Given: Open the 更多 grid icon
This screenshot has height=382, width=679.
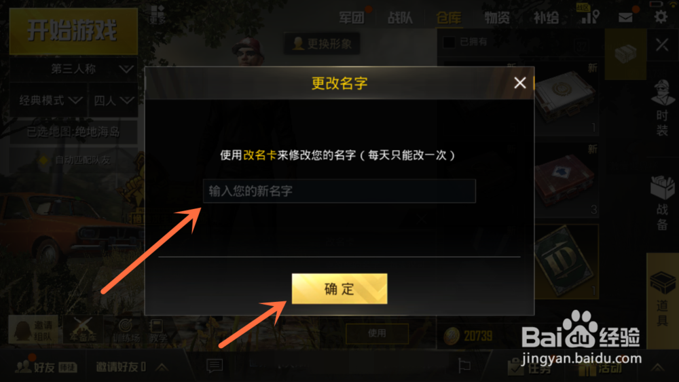Looking at the screenshot, I should click(158, 14).
